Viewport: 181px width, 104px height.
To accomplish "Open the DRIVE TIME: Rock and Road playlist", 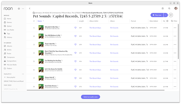I will tap(14, 81).
